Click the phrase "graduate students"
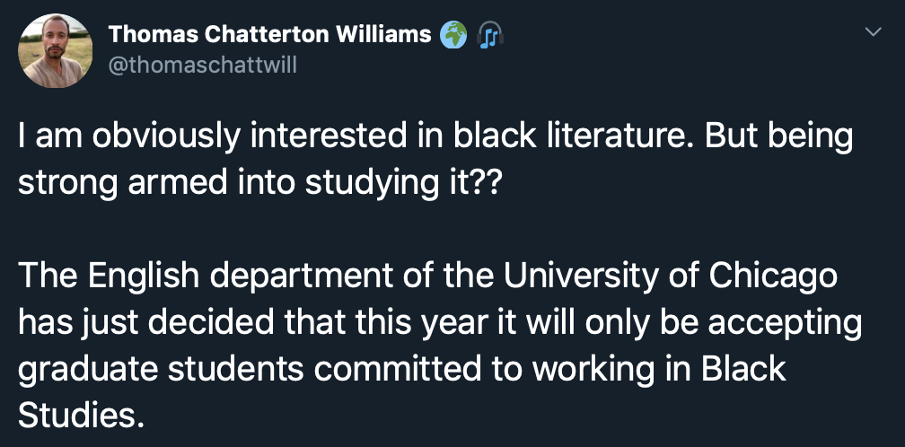Viewport: 905px width, 447px height. [x=161, y=369]
